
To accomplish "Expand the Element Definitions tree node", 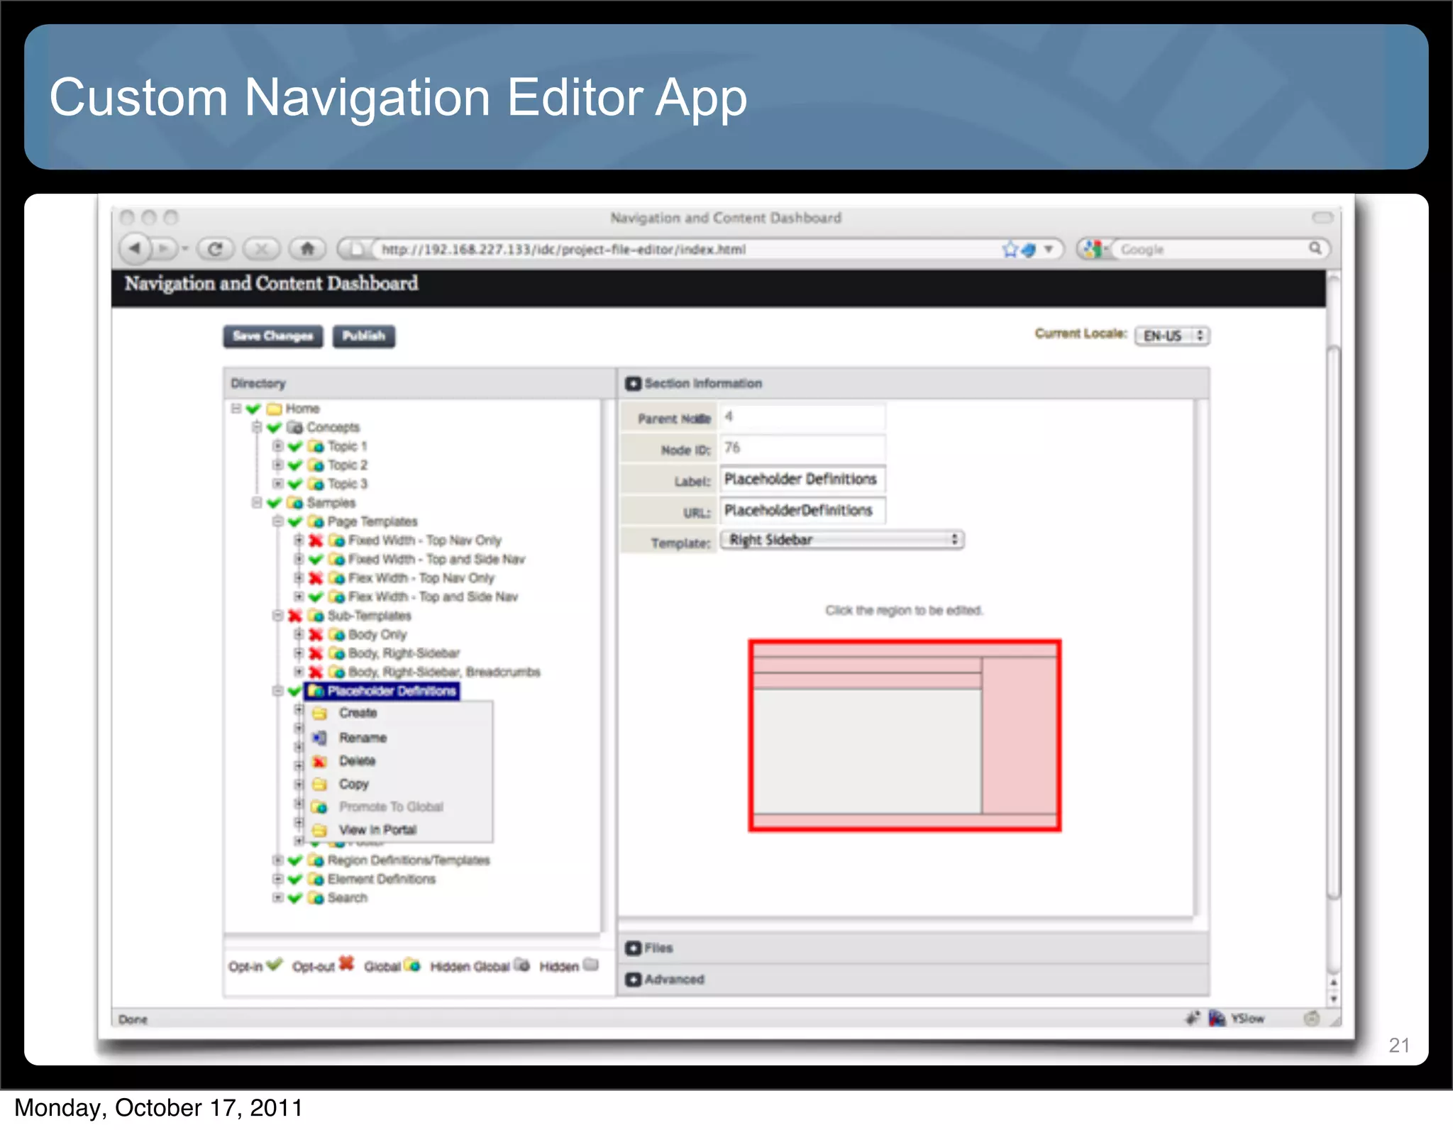I will coord(278,879).
